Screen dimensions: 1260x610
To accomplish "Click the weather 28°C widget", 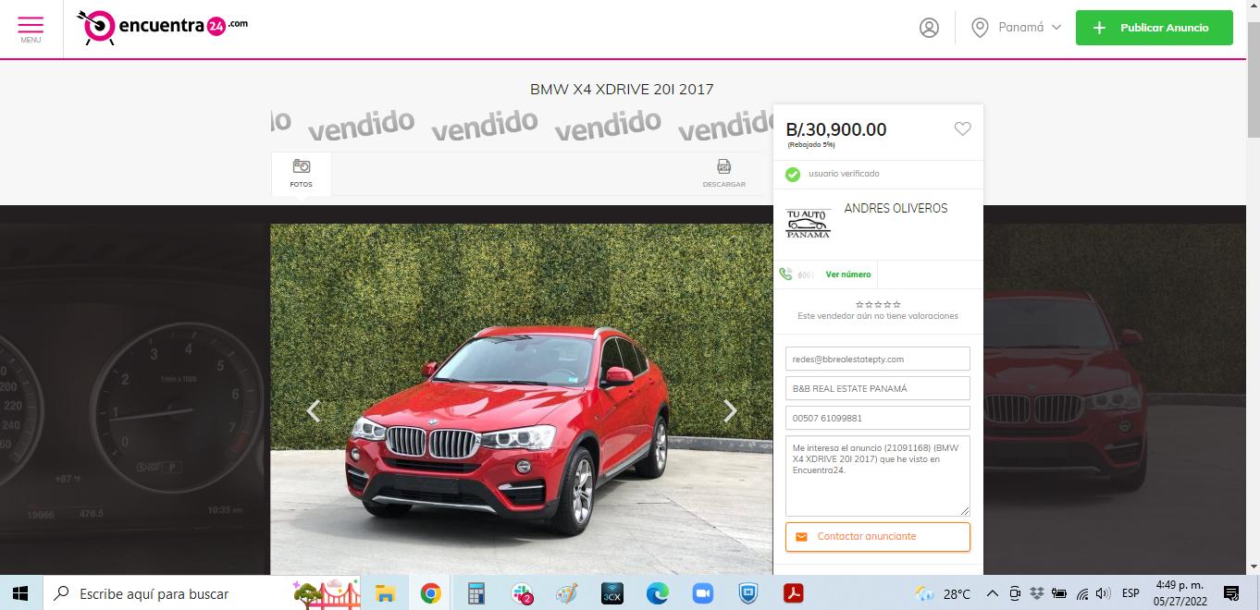I will click(943, 593).
